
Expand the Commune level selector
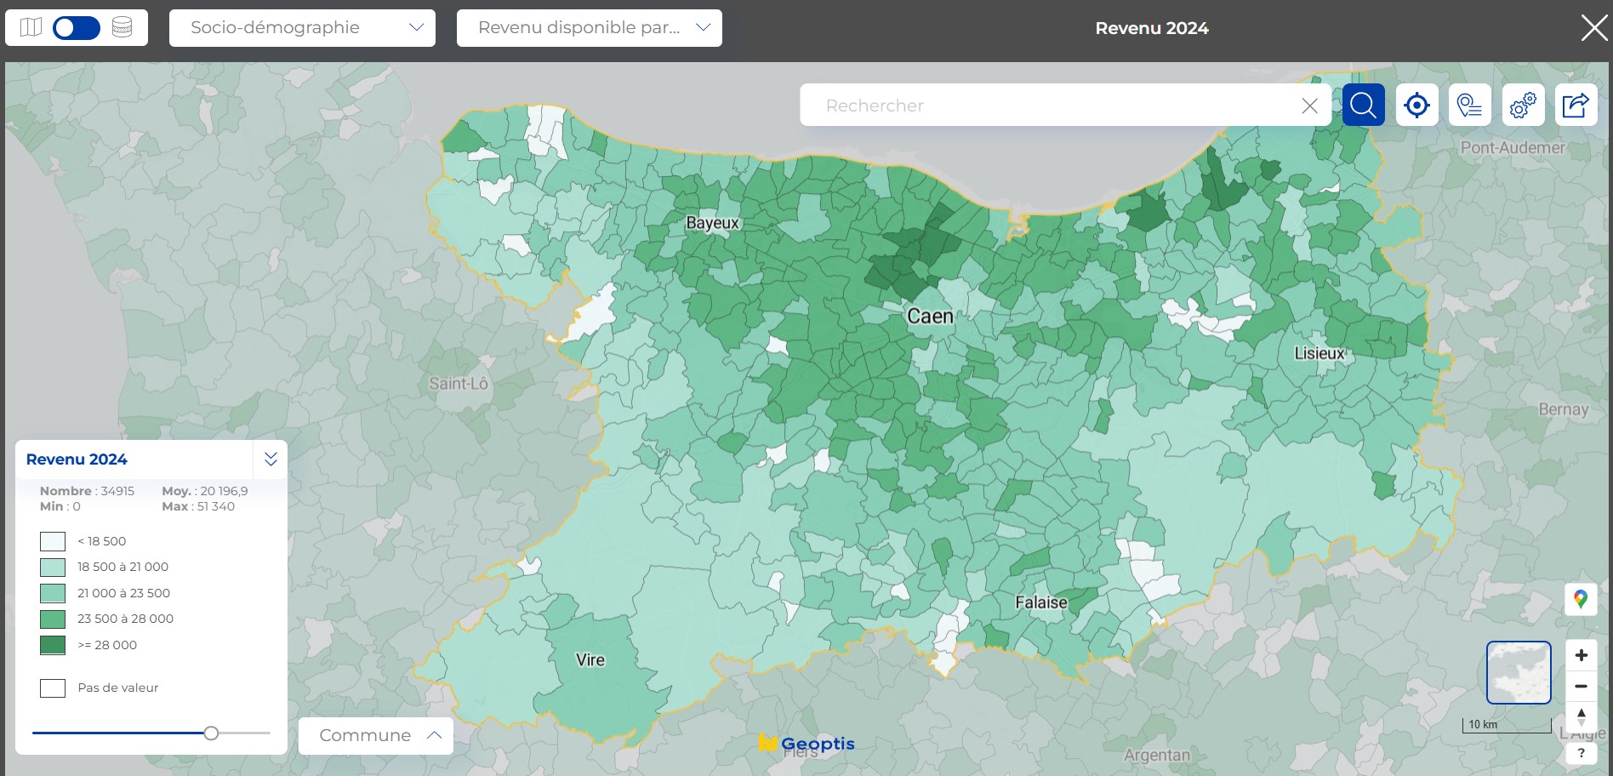pos(376,735)
